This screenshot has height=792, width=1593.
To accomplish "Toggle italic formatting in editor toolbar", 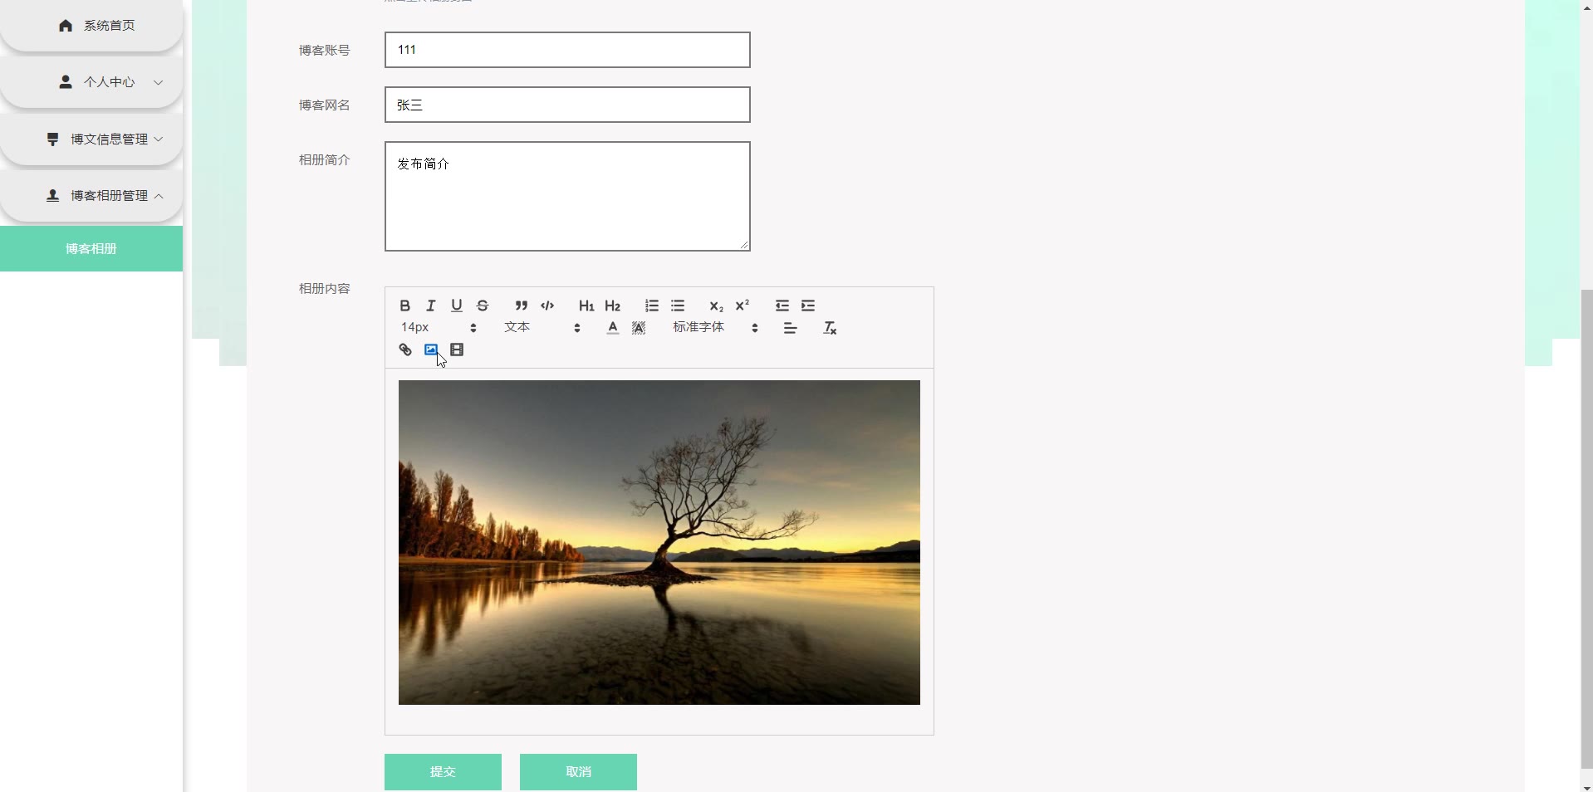I will (431, 306).
